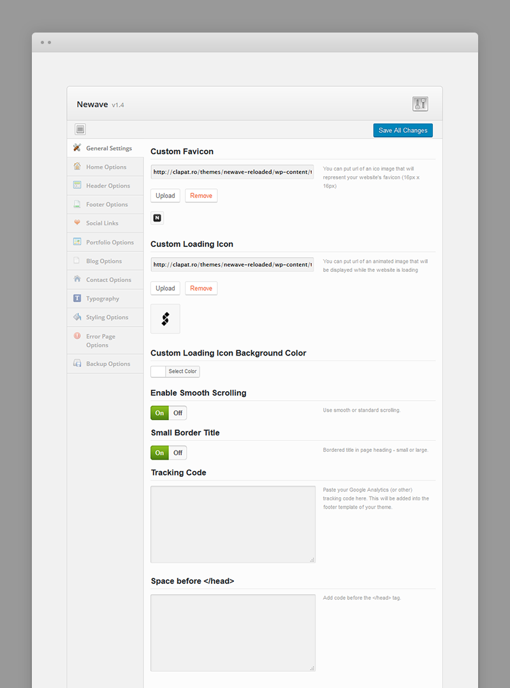Image resolution: width=510 pixels, height=688 pixels.
Task: Click the Enable Smooth Scrolling heading
Action: (x=198, y=393)
